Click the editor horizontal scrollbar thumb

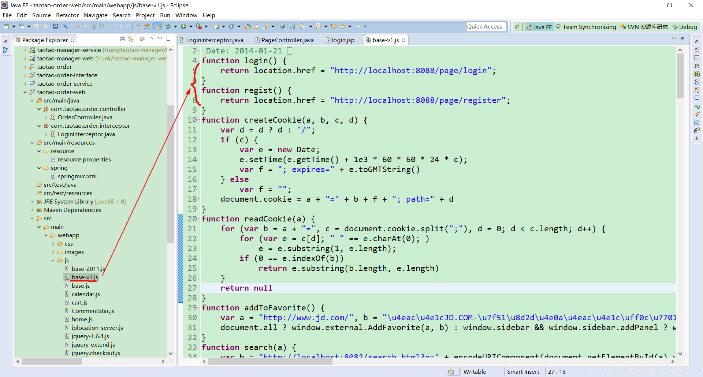[270, 361]
